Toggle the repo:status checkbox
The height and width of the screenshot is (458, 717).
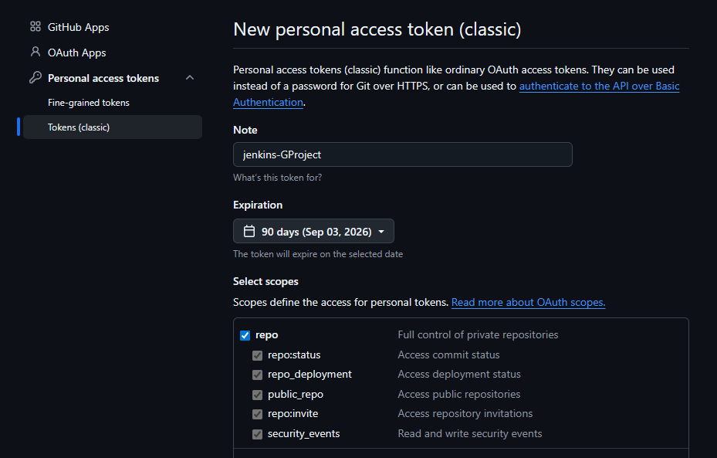pyautogui.click(x=258, y=355)
